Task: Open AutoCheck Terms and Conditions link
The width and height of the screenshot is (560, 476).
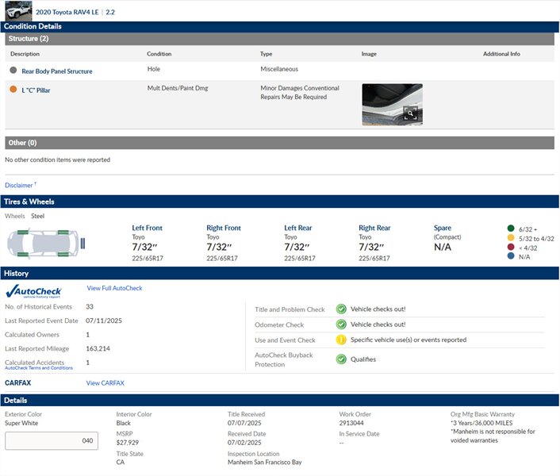Action: (x=39, y=368)
